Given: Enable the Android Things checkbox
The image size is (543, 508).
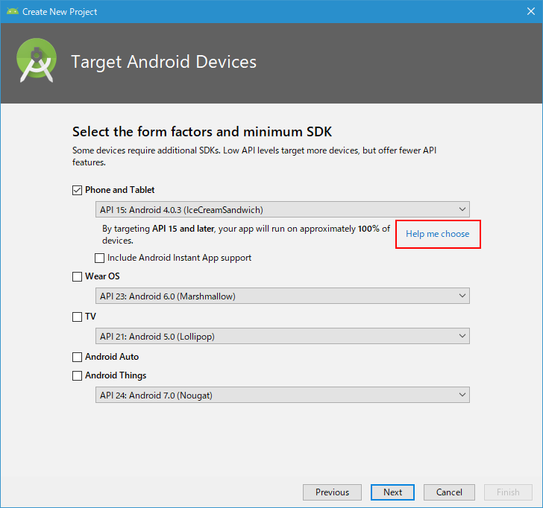Looking at the screenshot, I should (77, 375).
